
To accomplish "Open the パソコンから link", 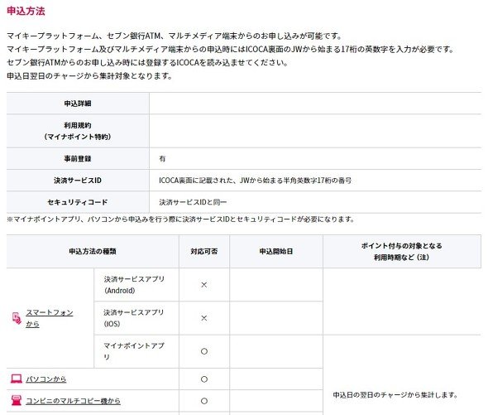I will tap(45, 379).
